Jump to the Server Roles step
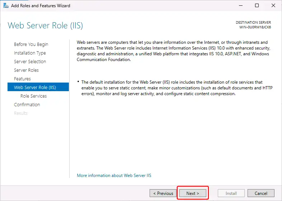 coord(26,70)
